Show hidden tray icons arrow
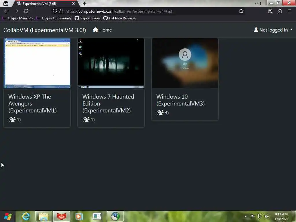Viewport: 296px width, 222px height. click(x=246, y=217)
